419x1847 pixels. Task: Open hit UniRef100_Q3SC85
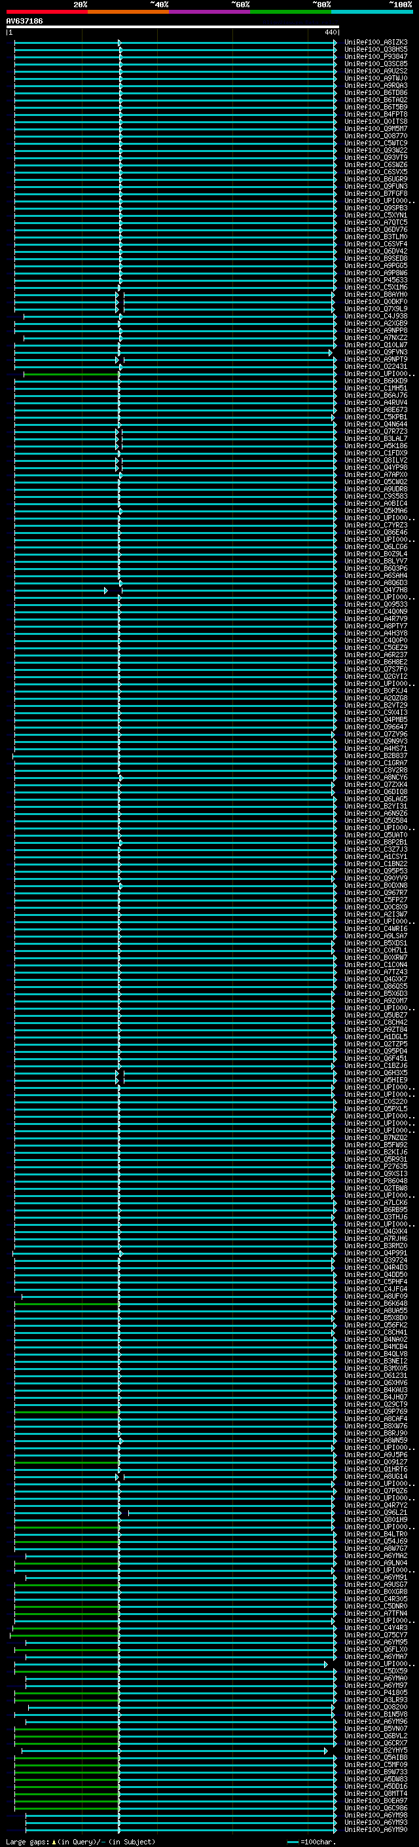376,64
